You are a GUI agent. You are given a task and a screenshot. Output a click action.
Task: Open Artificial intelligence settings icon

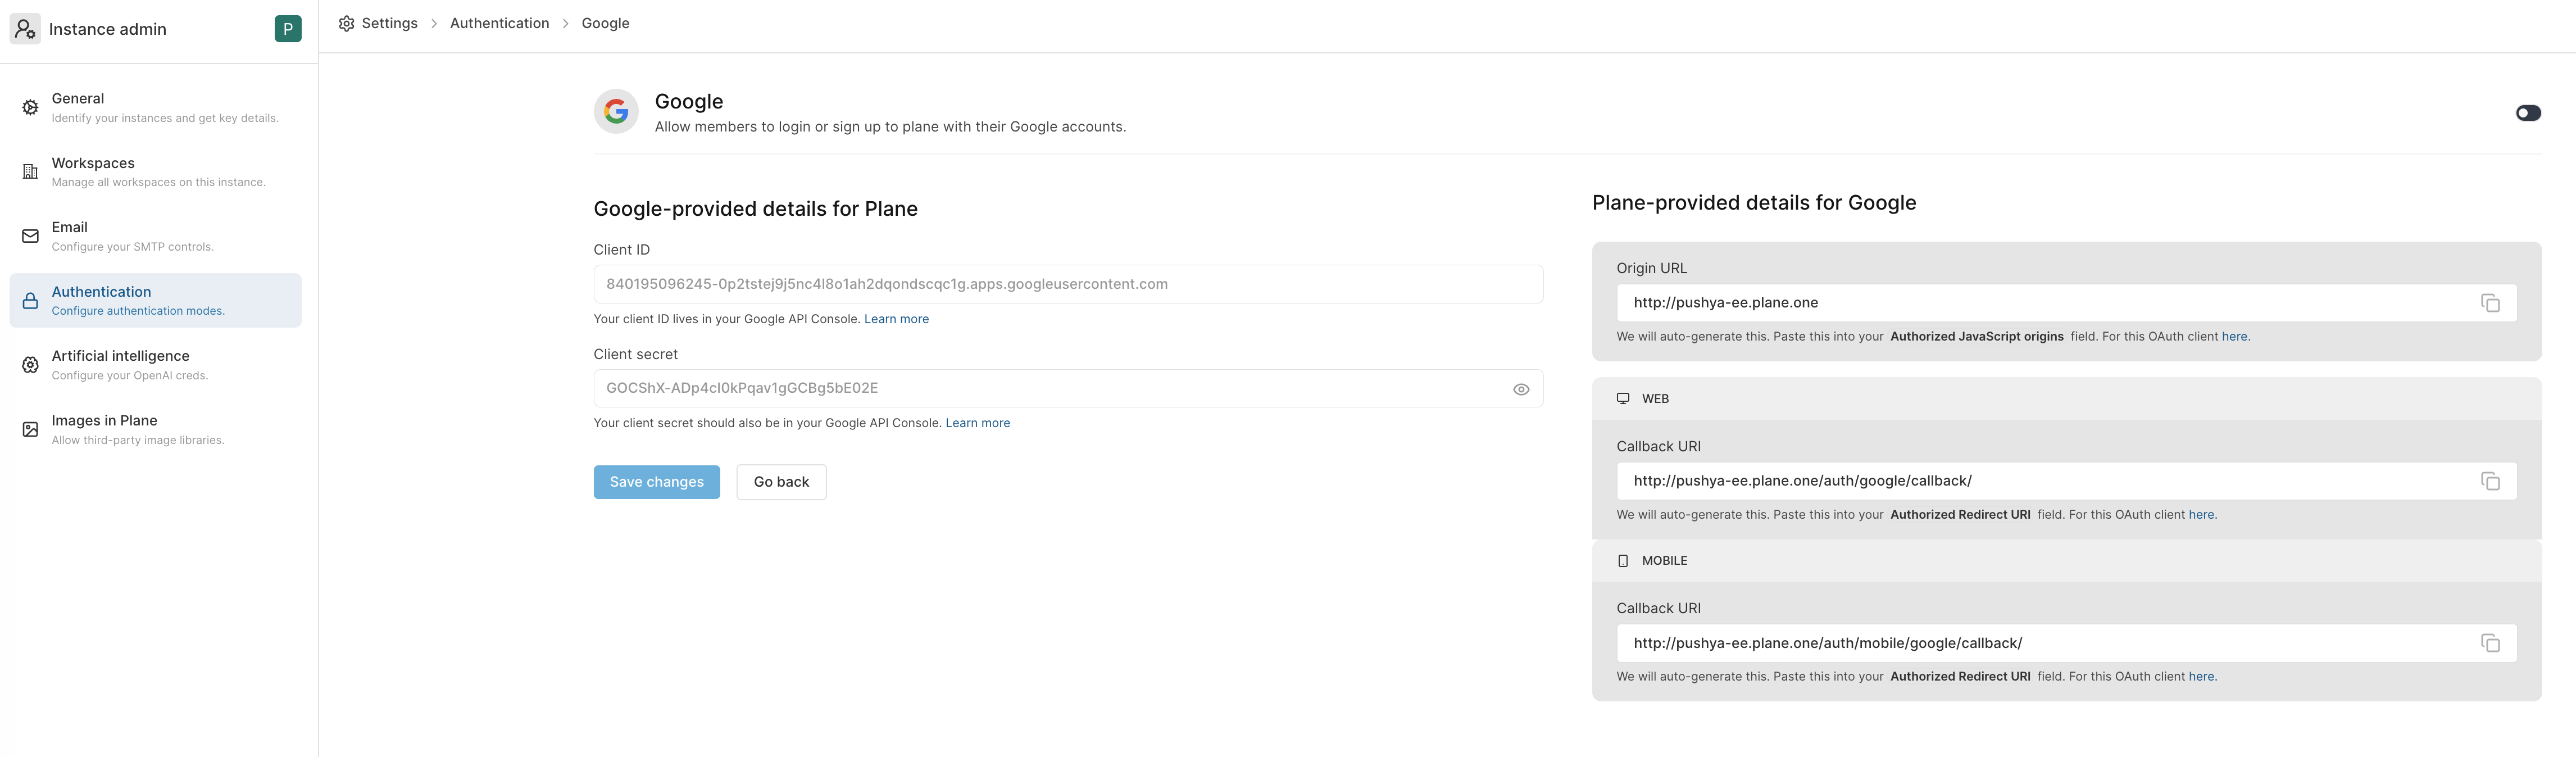coord(30,365)
